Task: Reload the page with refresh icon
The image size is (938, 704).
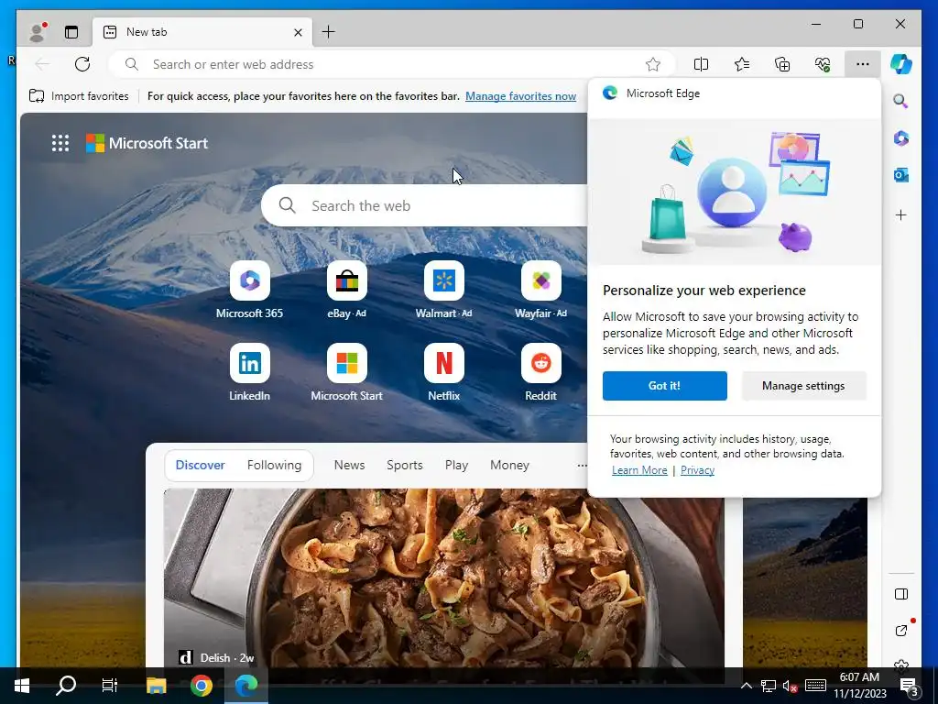Action: pyautogui.click(x=82, y=64)
